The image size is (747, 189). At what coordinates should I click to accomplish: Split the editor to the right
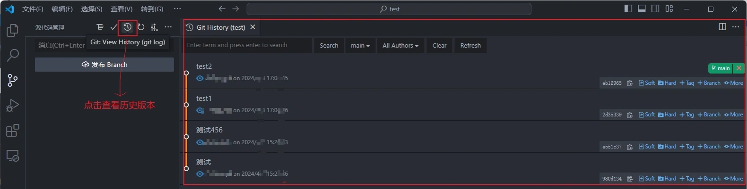pyautogui.click(x=722, y=27)
